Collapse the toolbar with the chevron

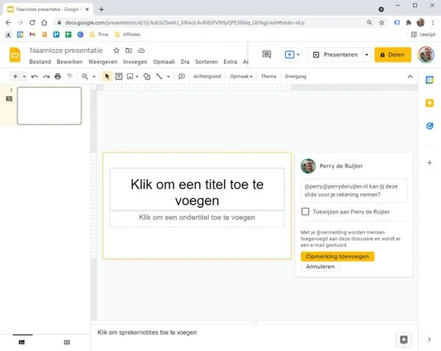pos(410,76)
